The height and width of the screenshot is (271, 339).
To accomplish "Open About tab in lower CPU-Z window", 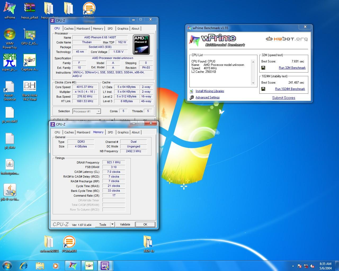I will pos(136,132).
